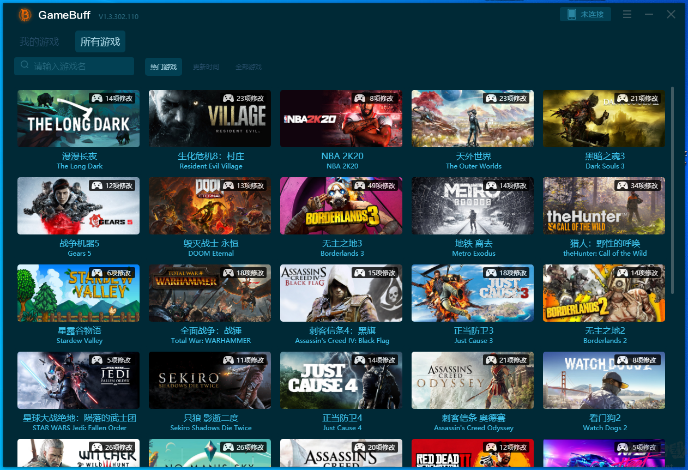Image resolution: width=688 pixels, height=470 pixels.
Task: Click gamepad icon on Gears 5 card
Action: click(96, 185)
